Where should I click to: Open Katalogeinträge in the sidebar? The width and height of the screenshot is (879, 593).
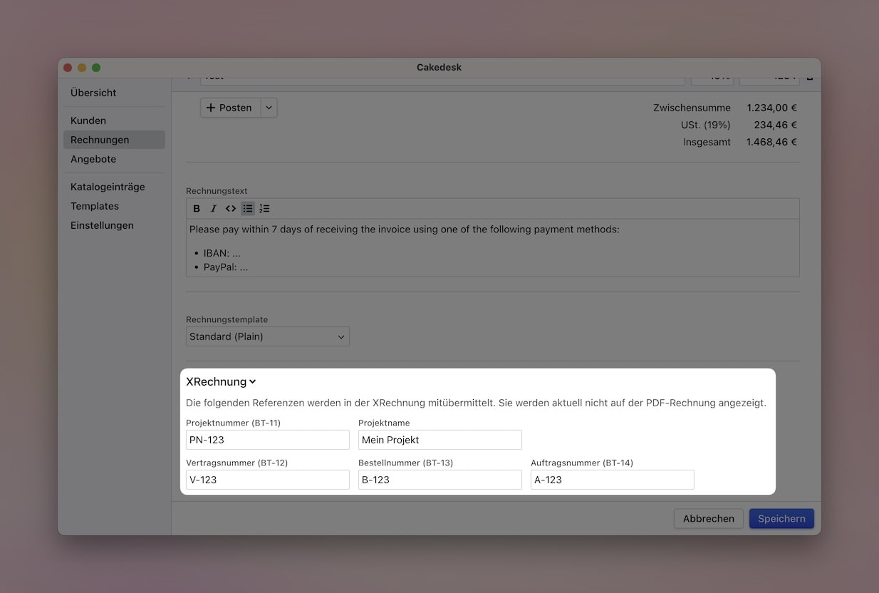tap(108, 187)
